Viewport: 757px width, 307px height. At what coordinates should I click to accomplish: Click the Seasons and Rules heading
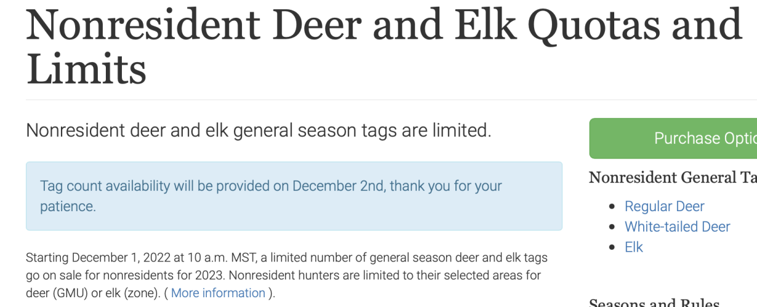click(x=654, y=303)
